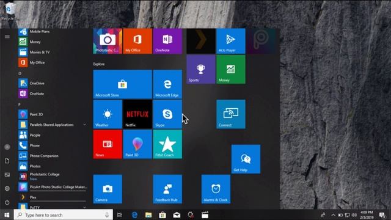Expand the PuTTY folder
The image size is (391, 220).
tap(53, 207)
